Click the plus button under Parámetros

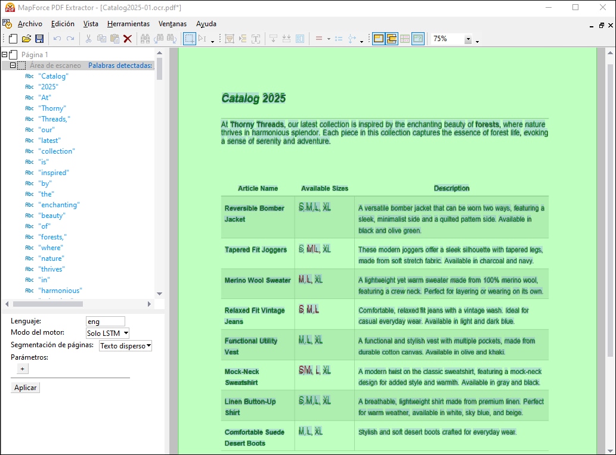[x=22, y=369]
